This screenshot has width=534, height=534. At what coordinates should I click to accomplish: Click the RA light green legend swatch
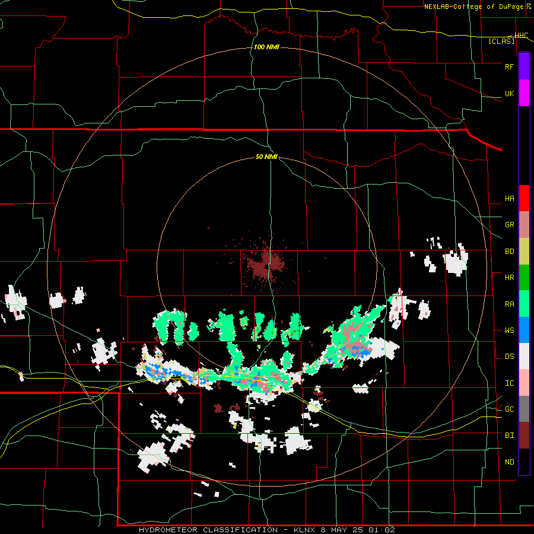[x=524, y=304]
